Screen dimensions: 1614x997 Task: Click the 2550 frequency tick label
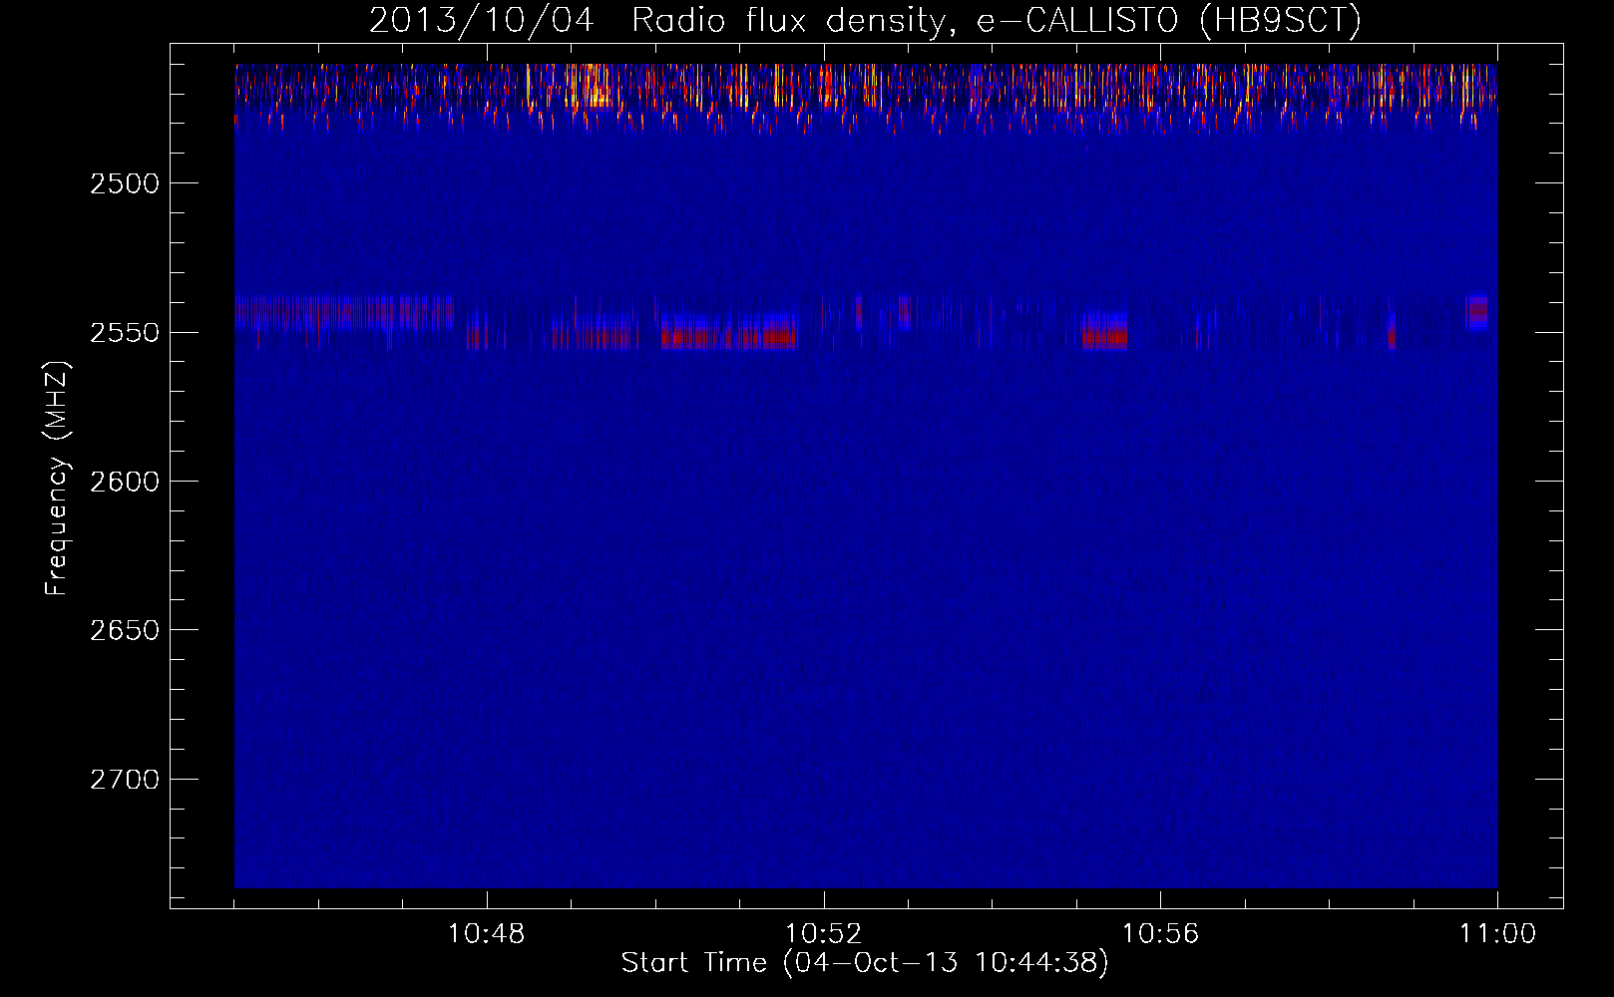pyautogui.click(x=125, y=333)
